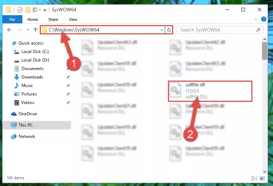Image resolution: width=273 pixels, height=186 pixels.
Task: Click the New folder quick access icon
Action: click(28, 10)
